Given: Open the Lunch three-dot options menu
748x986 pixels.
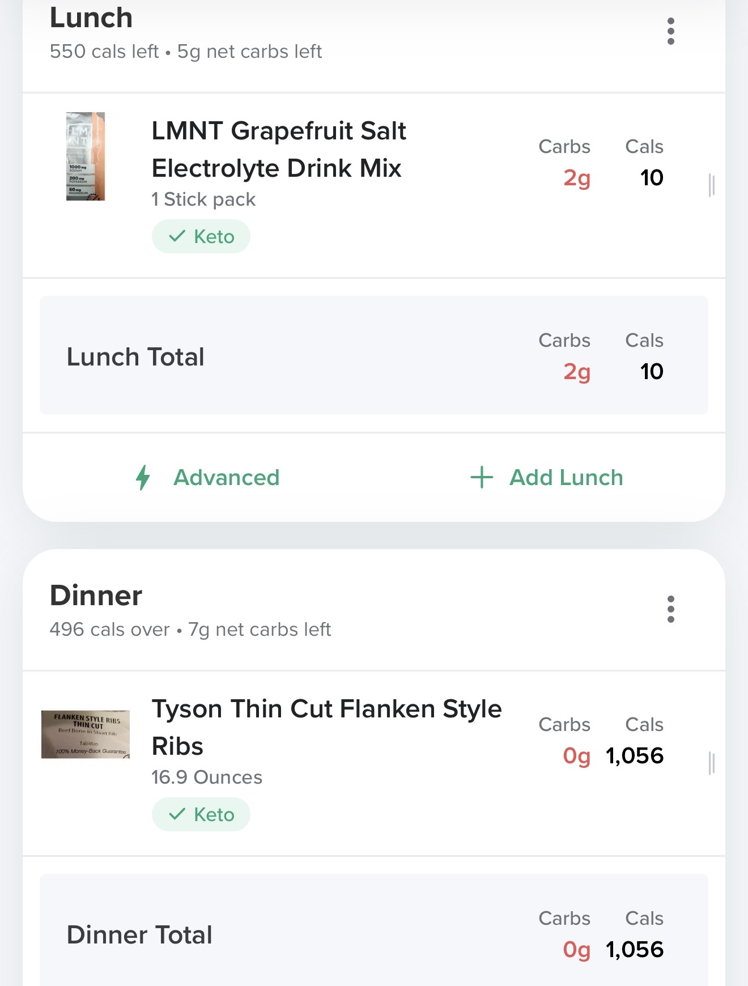Looking at the screenshot, I should [671, 31].
